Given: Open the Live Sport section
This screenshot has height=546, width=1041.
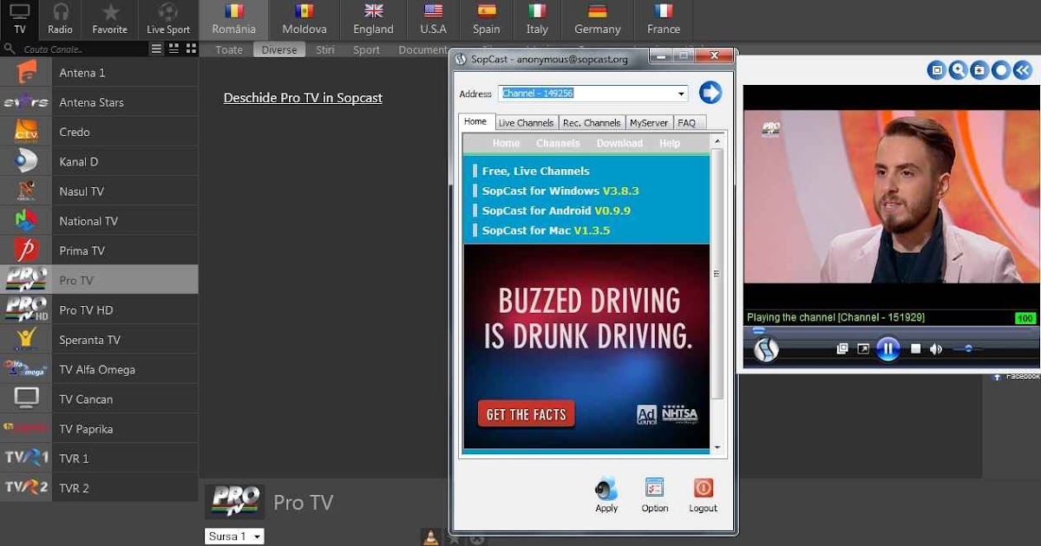Looking at the screenshot, I should click(168, 19).
